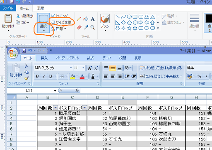Click the 挿入 tab in Excel
The image size is (212, 150).
(44, 58)
